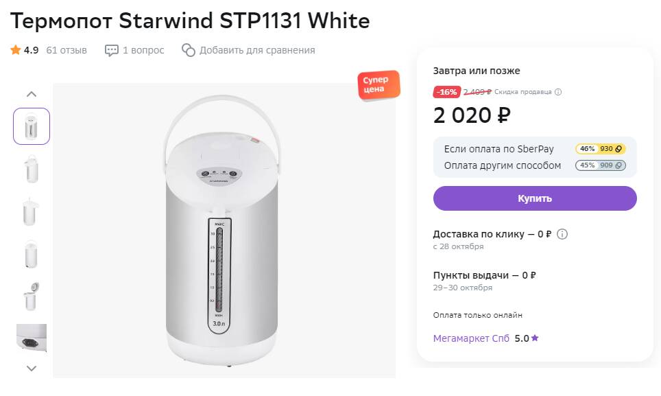Image resolution: width=661 pixels, height=396 pixels.
Task: Show the second thermopot side-view thumbnail
Action: pyautogui.click(x=32, y=169)
